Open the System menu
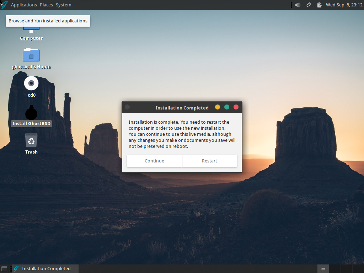Screen dimensions: 364x273 click(x=63, y=5)
